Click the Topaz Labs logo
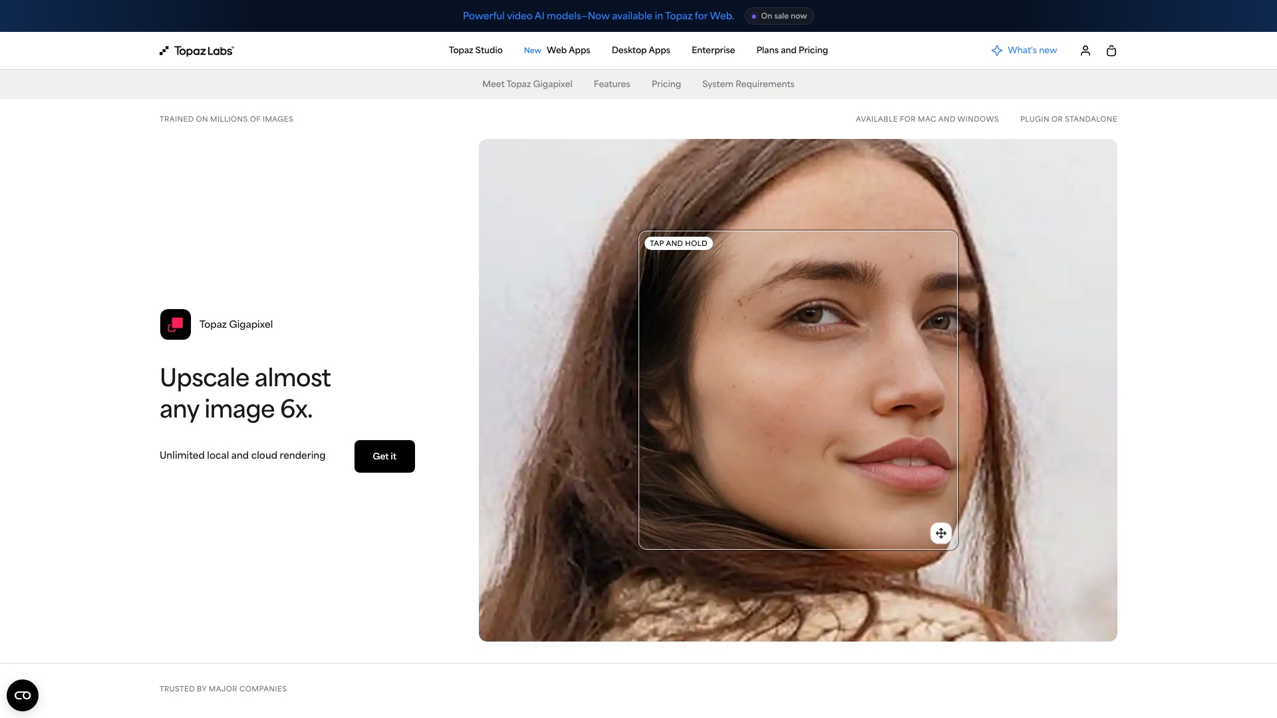 point(197,51)
